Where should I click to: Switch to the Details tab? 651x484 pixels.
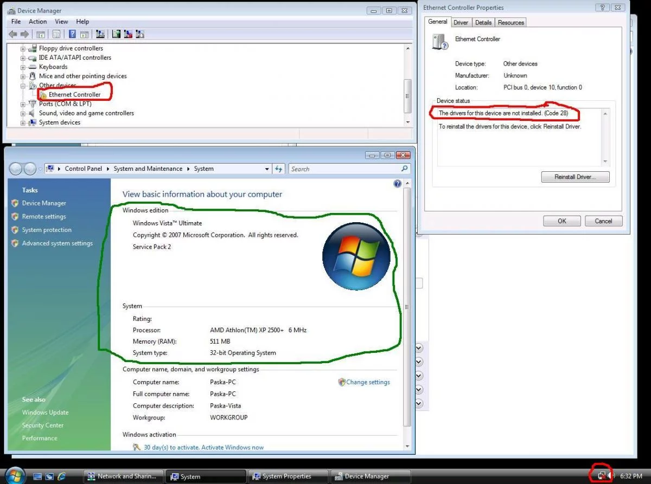[483, 22]
